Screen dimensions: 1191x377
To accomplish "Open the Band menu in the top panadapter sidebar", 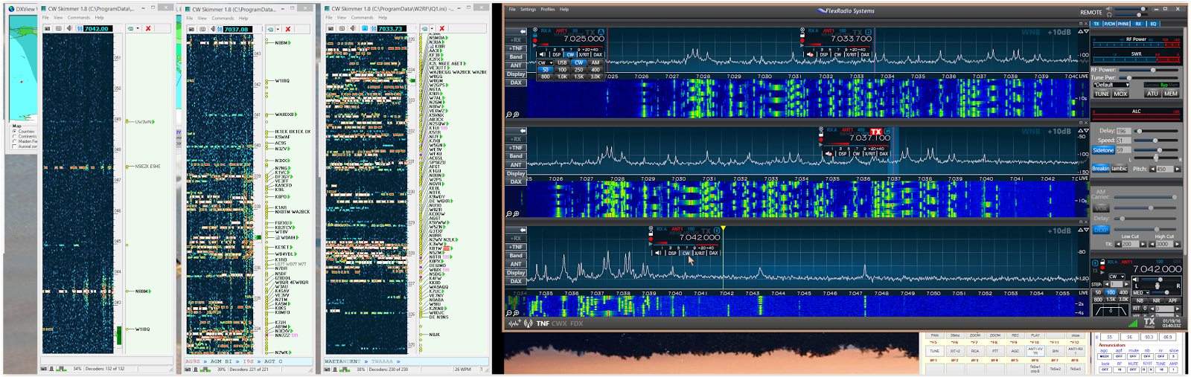I will coord(516,57).
